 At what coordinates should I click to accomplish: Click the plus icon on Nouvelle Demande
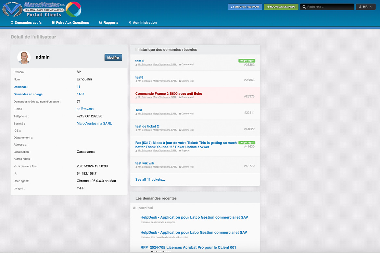click(x=268, y=7)
